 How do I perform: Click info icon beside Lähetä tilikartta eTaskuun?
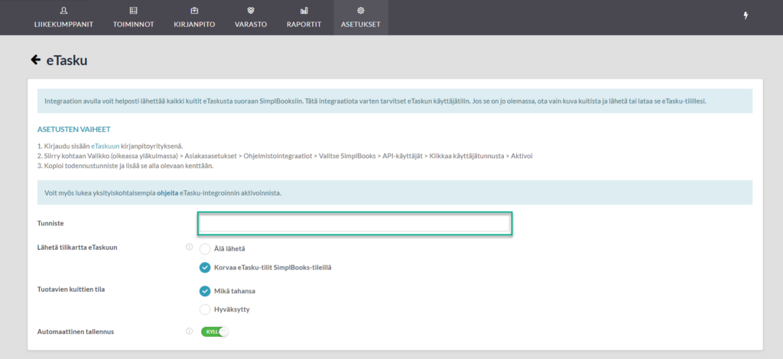189,247
